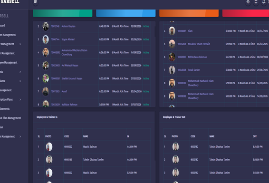Click '4 Months At a time' in Purak Sarker's row
Screen dimensions: 269x183
pyautogui.click(x=247, y=70)
